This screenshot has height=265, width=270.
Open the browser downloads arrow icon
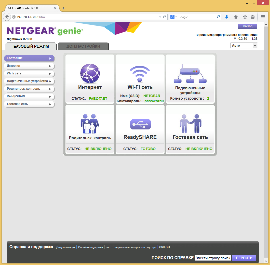point(227,17)
